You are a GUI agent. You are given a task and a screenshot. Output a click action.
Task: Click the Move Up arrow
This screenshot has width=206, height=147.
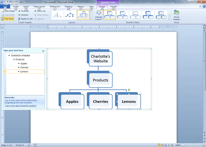coord(35,11)
